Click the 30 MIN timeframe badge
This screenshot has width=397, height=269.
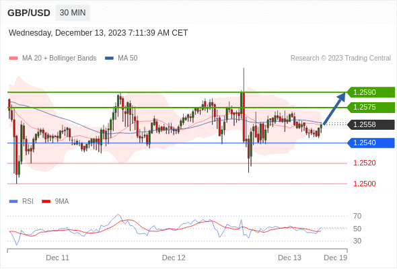[x=73, y=13]
